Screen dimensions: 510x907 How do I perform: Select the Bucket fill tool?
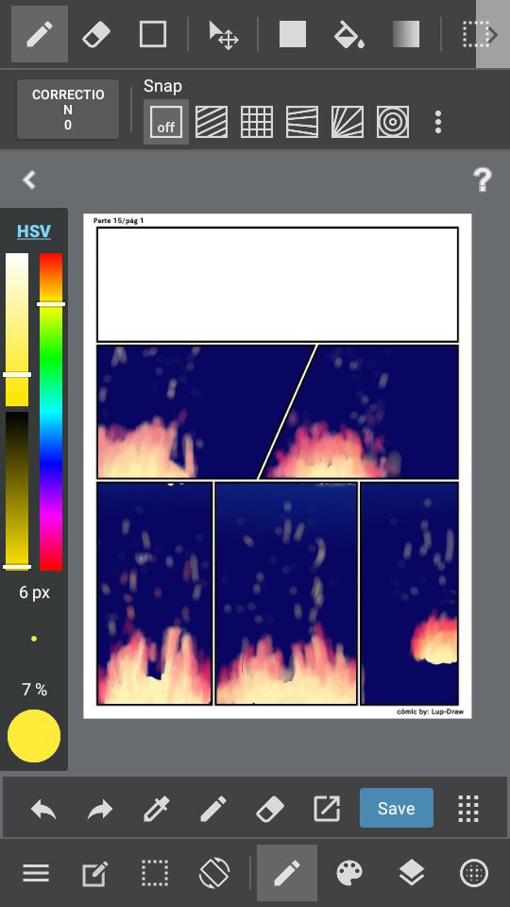[348, 35]
